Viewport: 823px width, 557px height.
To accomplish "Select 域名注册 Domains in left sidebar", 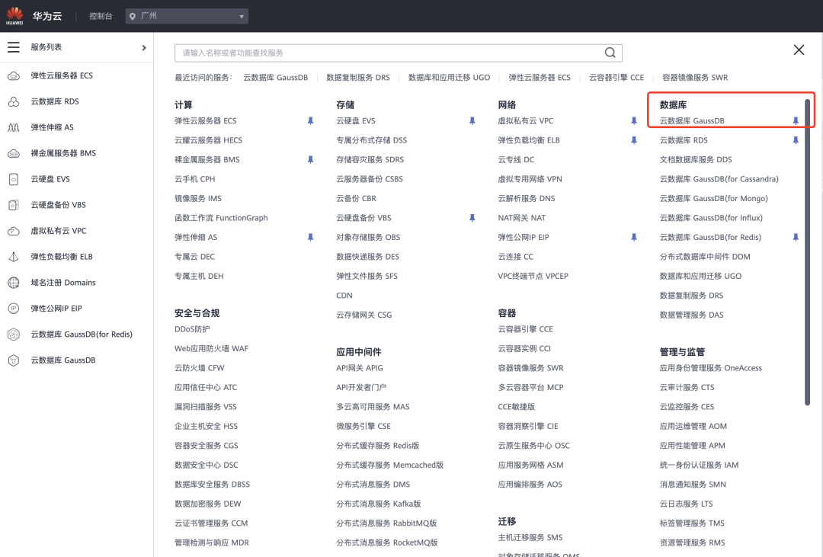I will tap(63, 283).
